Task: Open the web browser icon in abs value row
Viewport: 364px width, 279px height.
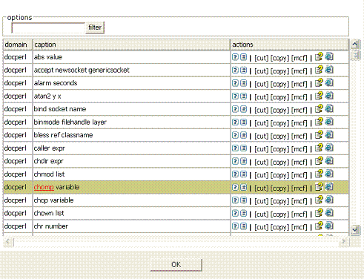Action: coord(329,56)
